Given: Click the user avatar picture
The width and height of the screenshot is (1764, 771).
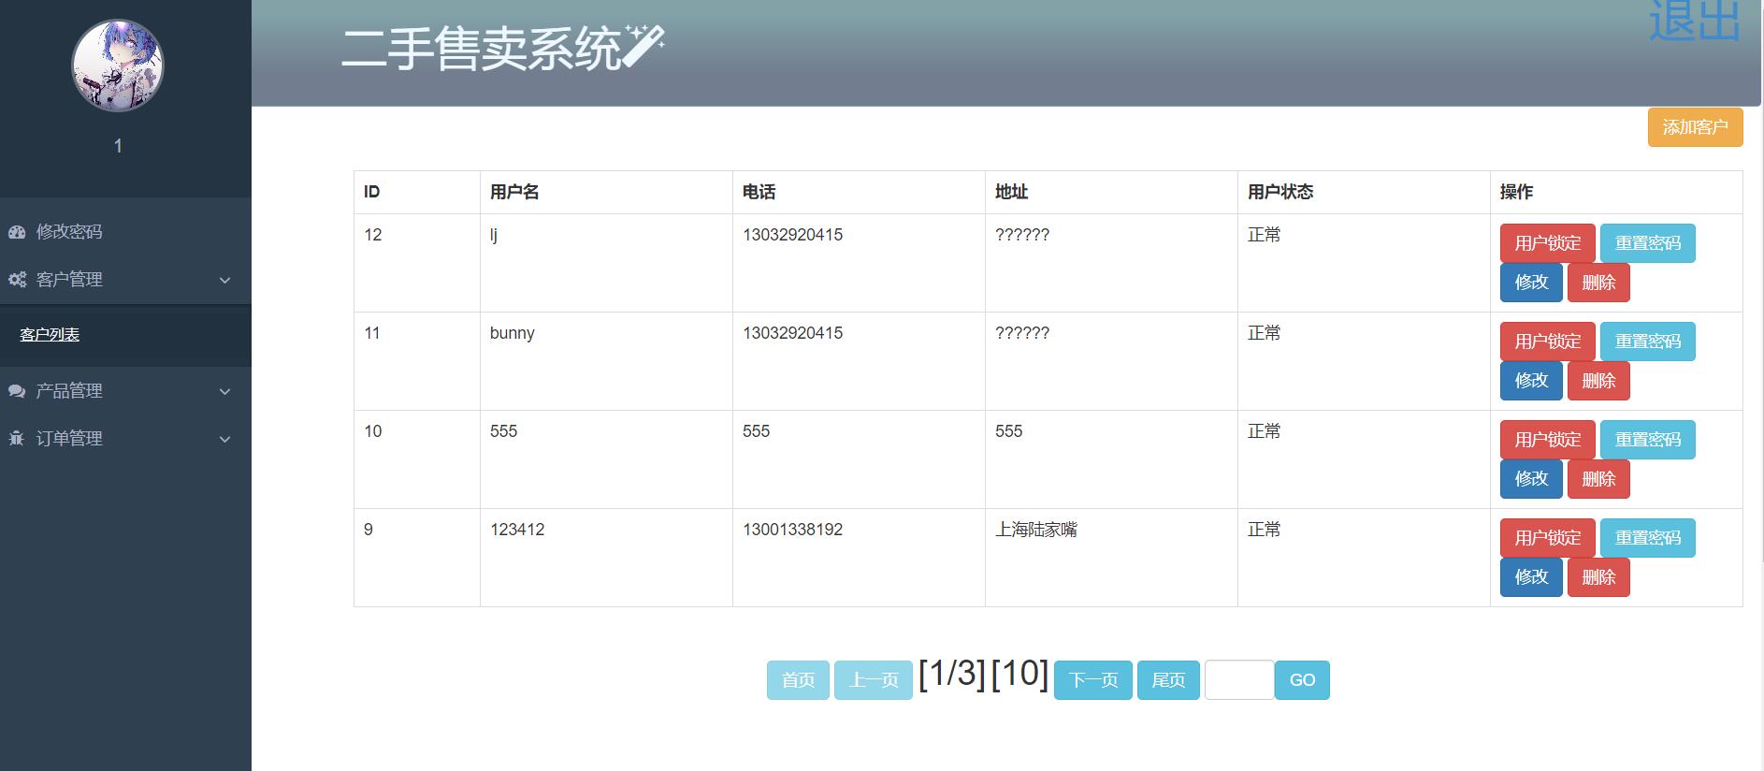Looking at the screenshot, I should coord(118,65).
